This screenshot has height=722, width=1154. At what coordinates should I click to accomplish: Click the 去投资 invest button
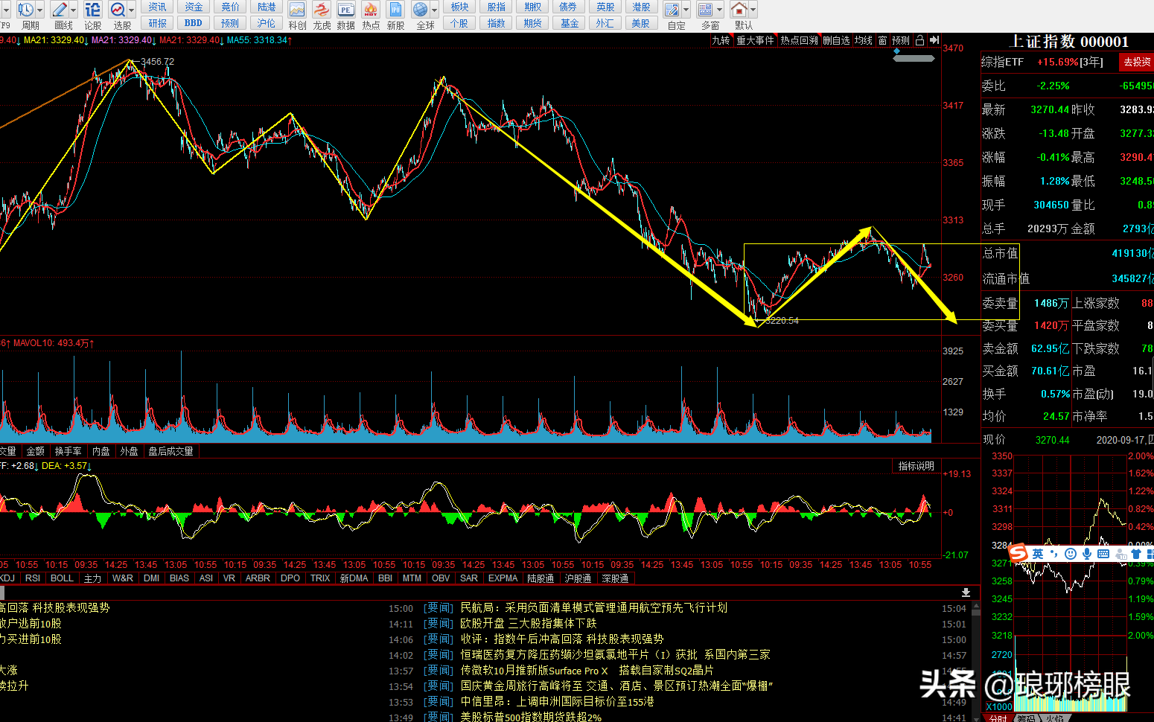coord(1137,62)
